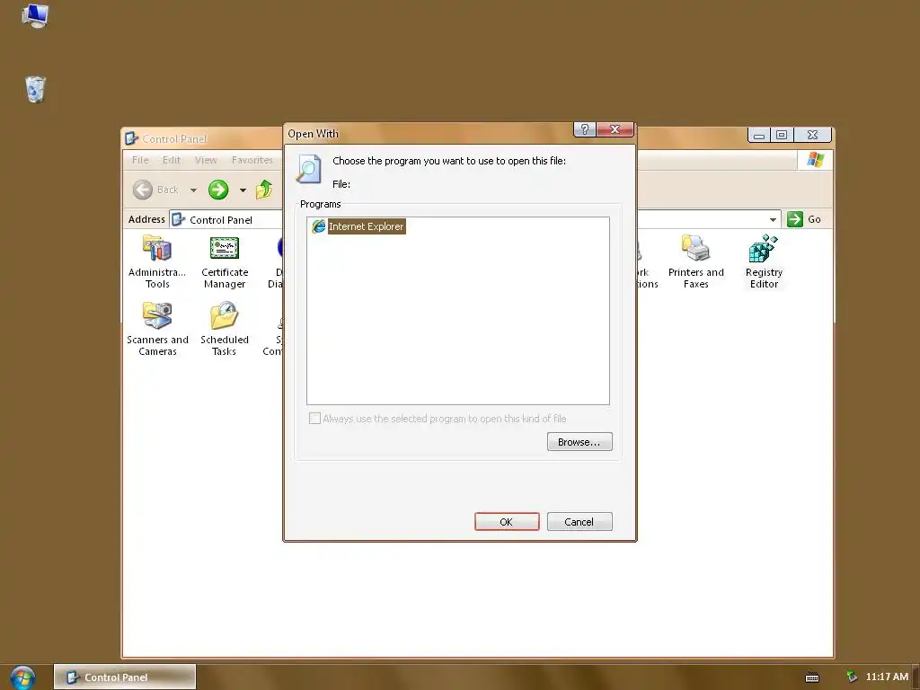The width and height of the screenshot is (920, 690).
Task: Confirm with the OK button
Action: (x=507, y=522)
